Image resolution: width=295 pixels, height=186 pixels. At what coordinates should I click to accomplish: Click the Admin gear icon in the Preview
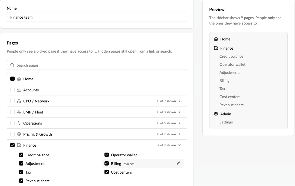[x=216, y=114]
